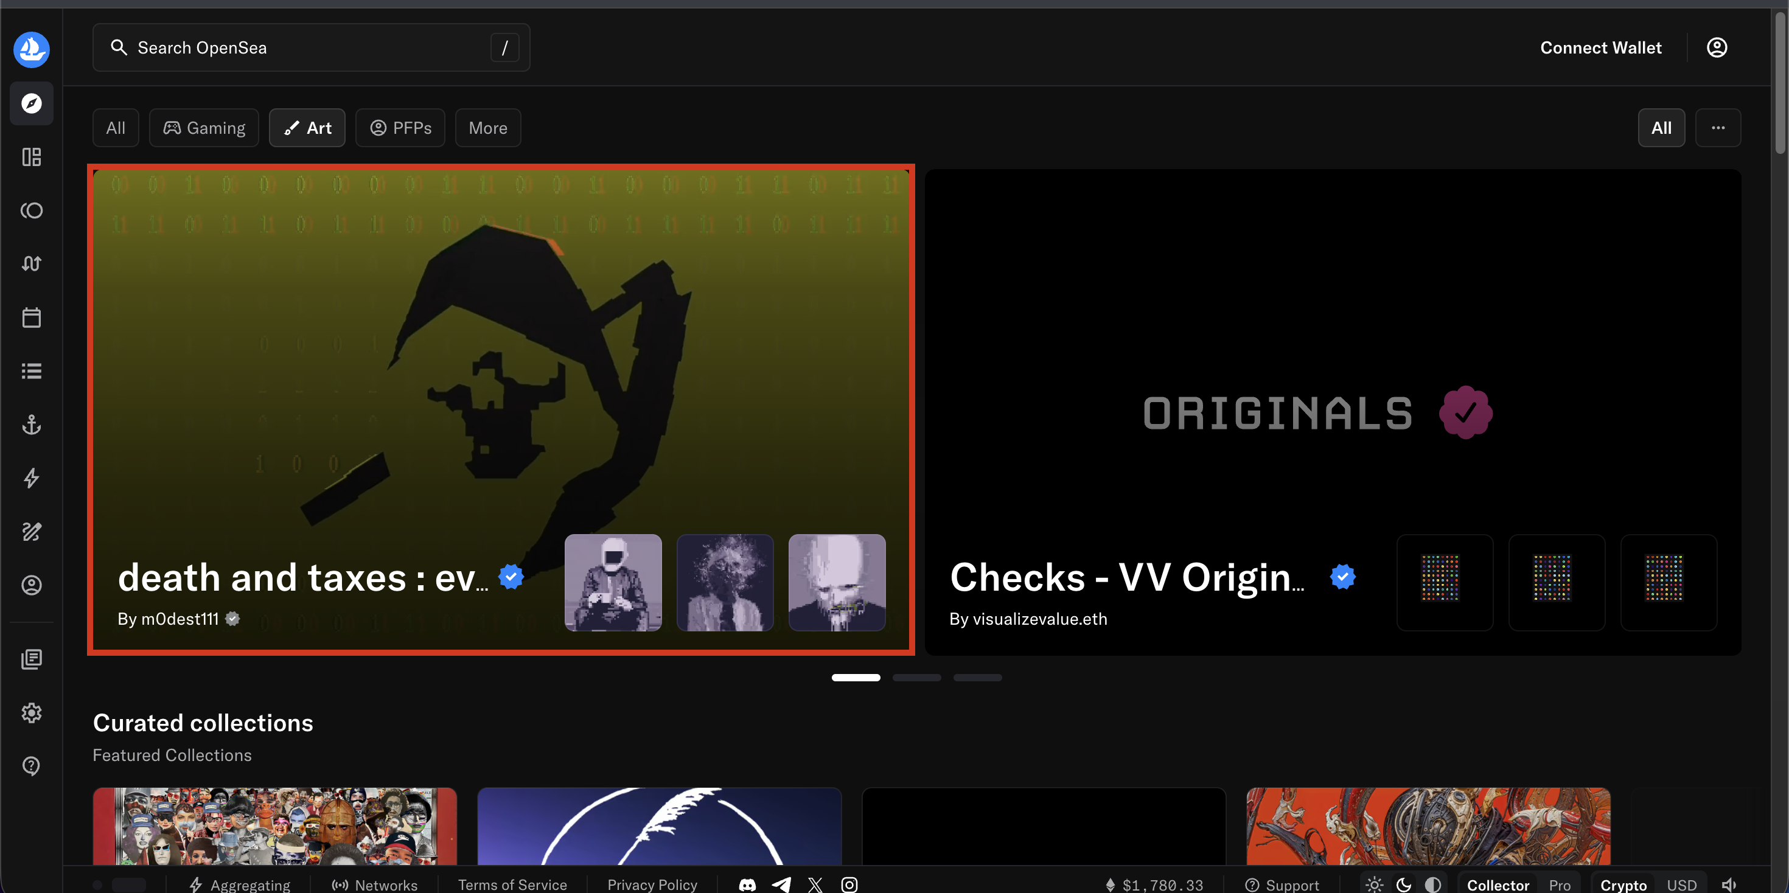Switch to system theme half-circle icon
The height and width of the screenshot is (893, 1789).
pos(1433,884)
